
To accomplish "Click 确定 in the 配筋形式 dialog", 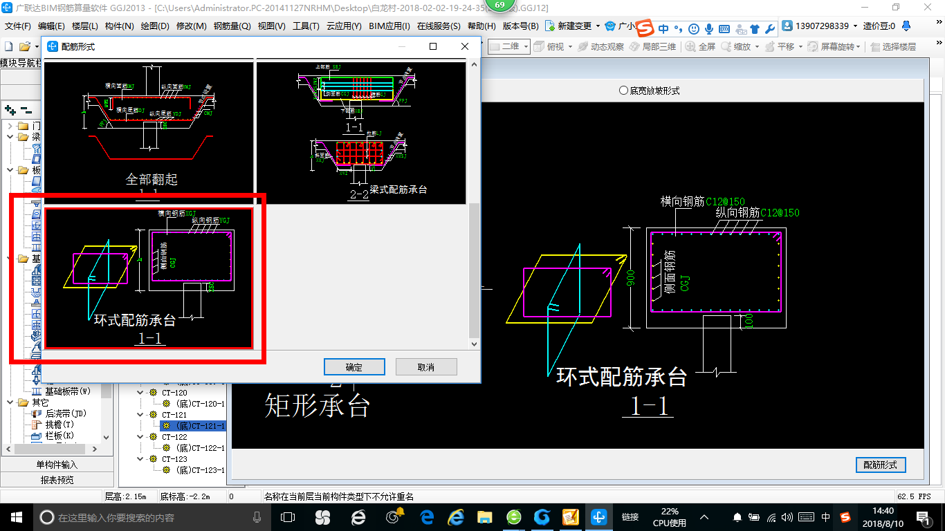I will point(354,367).
